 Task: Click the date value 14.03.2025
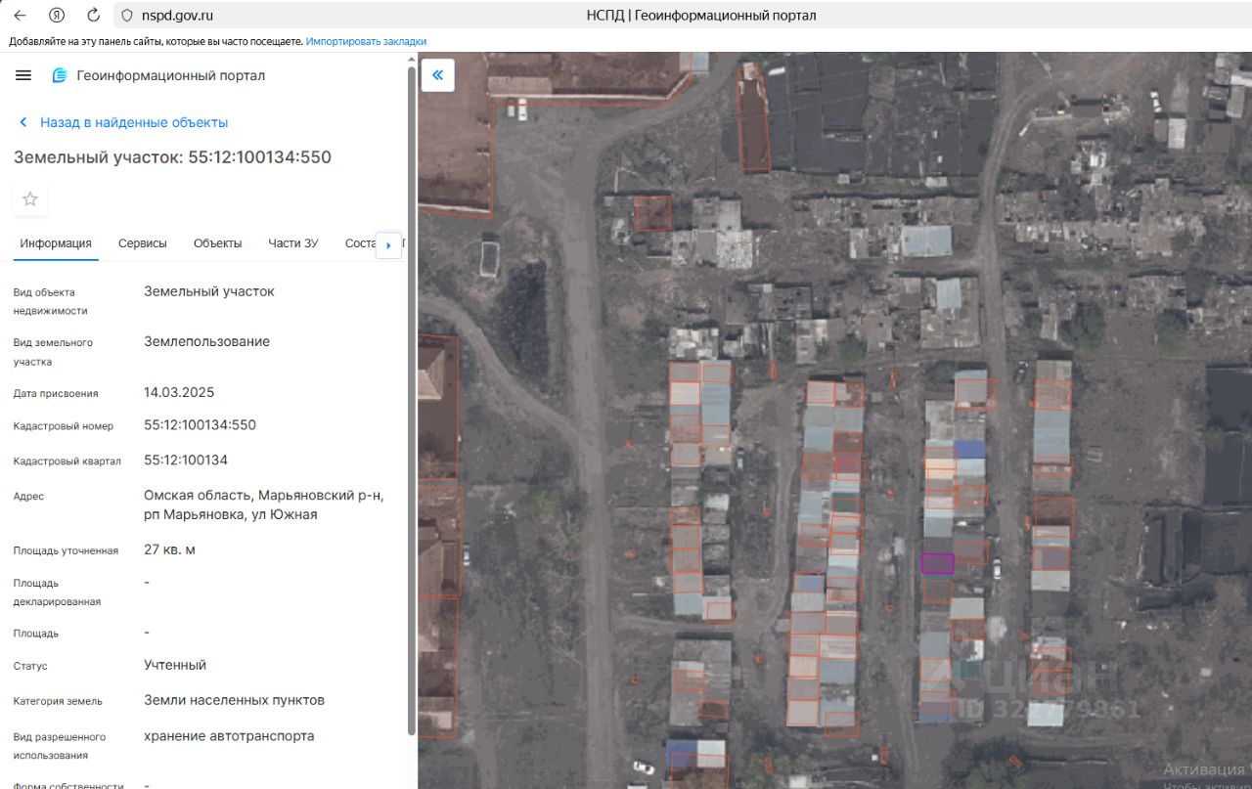179,393
